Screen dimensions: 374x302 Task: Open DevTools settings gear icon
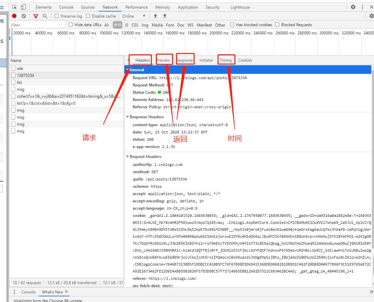pos(353,7)
